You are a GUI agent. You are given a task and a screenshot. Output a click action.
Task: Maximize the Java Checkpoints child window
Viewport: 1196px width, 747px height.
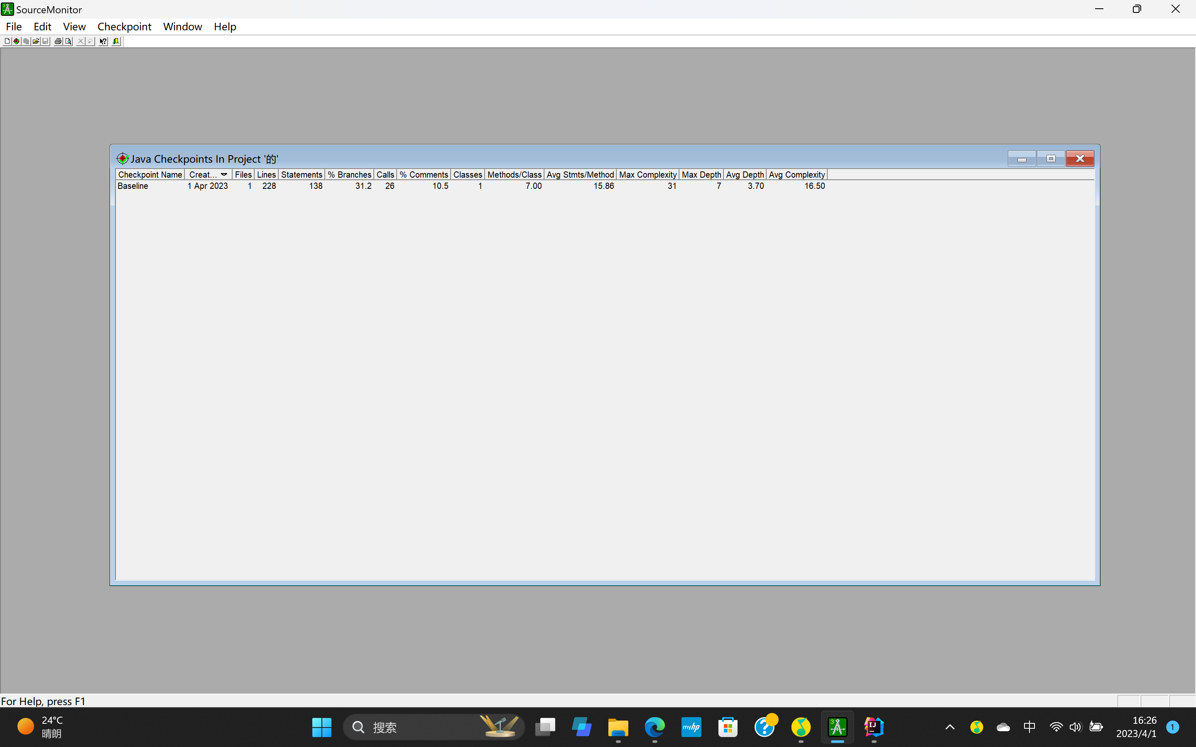[x=1050, y=159]
